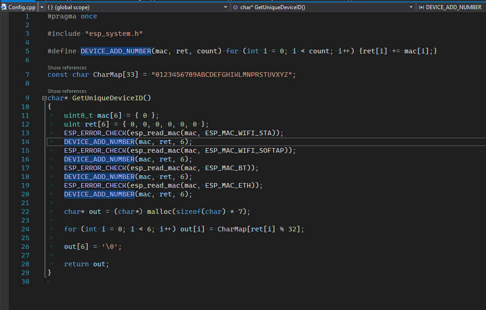Click the return out statement
This screenshot has width=486, height=310.
(87, 264)
